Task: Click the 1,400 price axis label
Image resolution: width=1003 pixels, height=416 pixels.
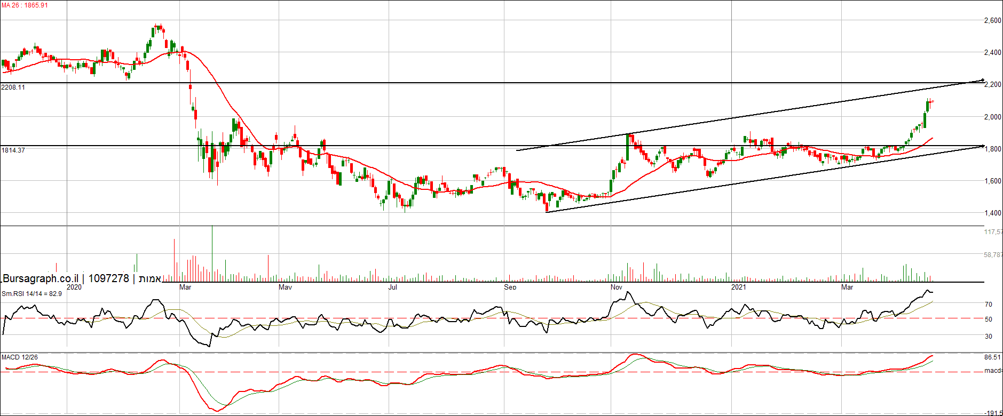Action: pos(992,213)
